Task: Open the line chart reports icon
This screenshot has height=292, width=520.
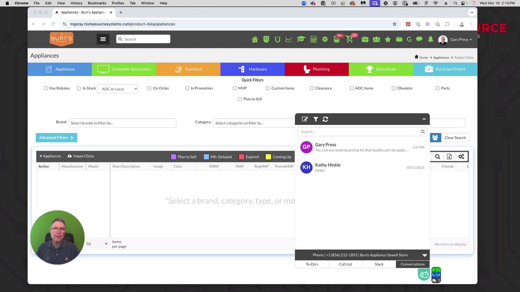Action: click(289, 39)
